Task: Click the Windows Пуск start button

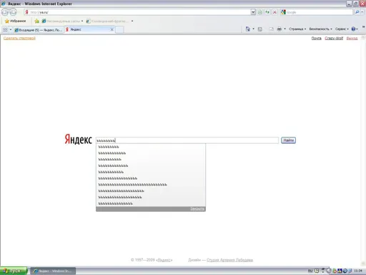Action: click(x=14, y=271)
